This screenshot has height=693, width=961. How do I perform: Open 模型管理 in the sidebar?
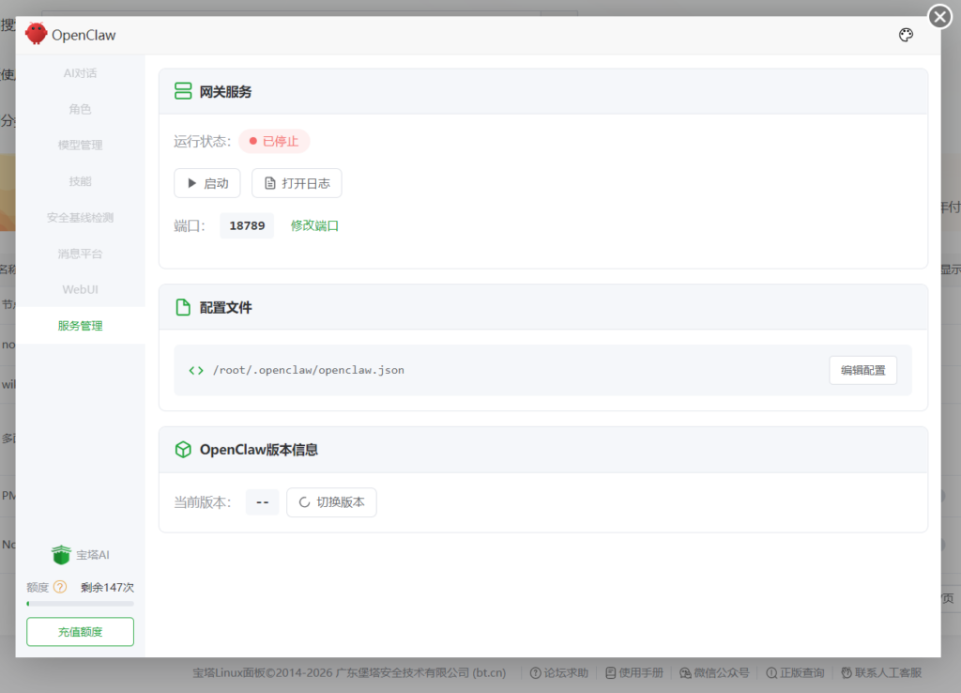click(80, 145)
